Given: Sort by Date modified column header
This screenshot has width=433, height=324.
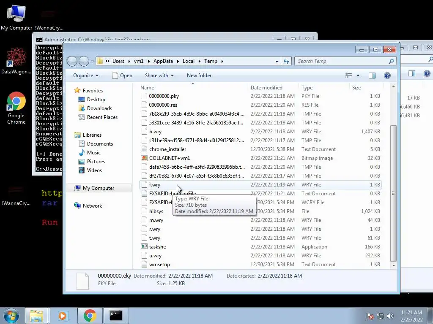Looking at the screenshot, I should pos(273,88).
